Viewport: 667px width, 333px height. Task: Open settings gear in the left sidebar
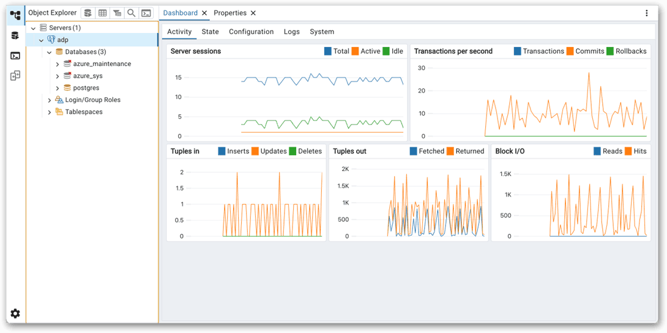(15, 313)
